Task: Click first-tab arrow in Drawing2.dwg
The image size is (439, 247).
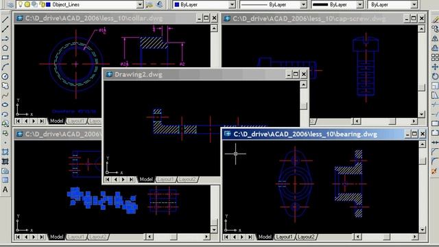Action: coord(108,179)
